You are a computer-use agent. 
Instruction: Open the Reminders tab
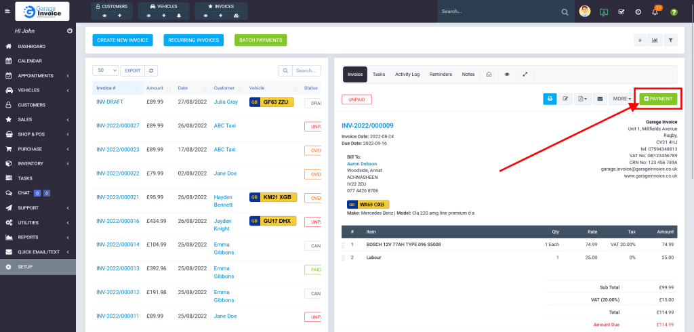point(441,75)
